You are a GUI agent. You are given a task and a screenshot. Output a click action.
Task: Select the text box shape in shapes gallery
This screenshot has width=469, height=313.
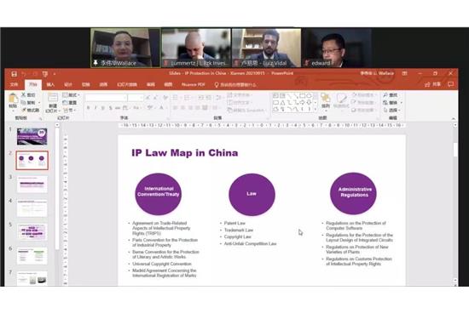pos(275,96)
